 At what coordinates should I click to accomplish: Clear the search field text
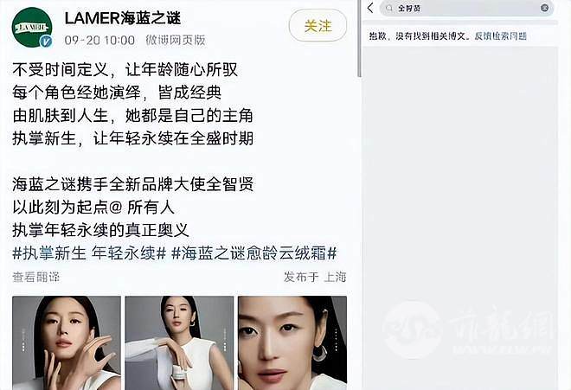click(544, 8)
